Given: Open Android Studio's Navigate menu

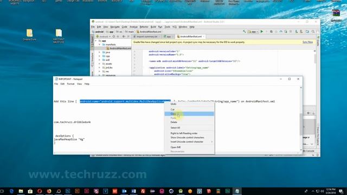Looking at the screenshot, I should click(115, 27).
